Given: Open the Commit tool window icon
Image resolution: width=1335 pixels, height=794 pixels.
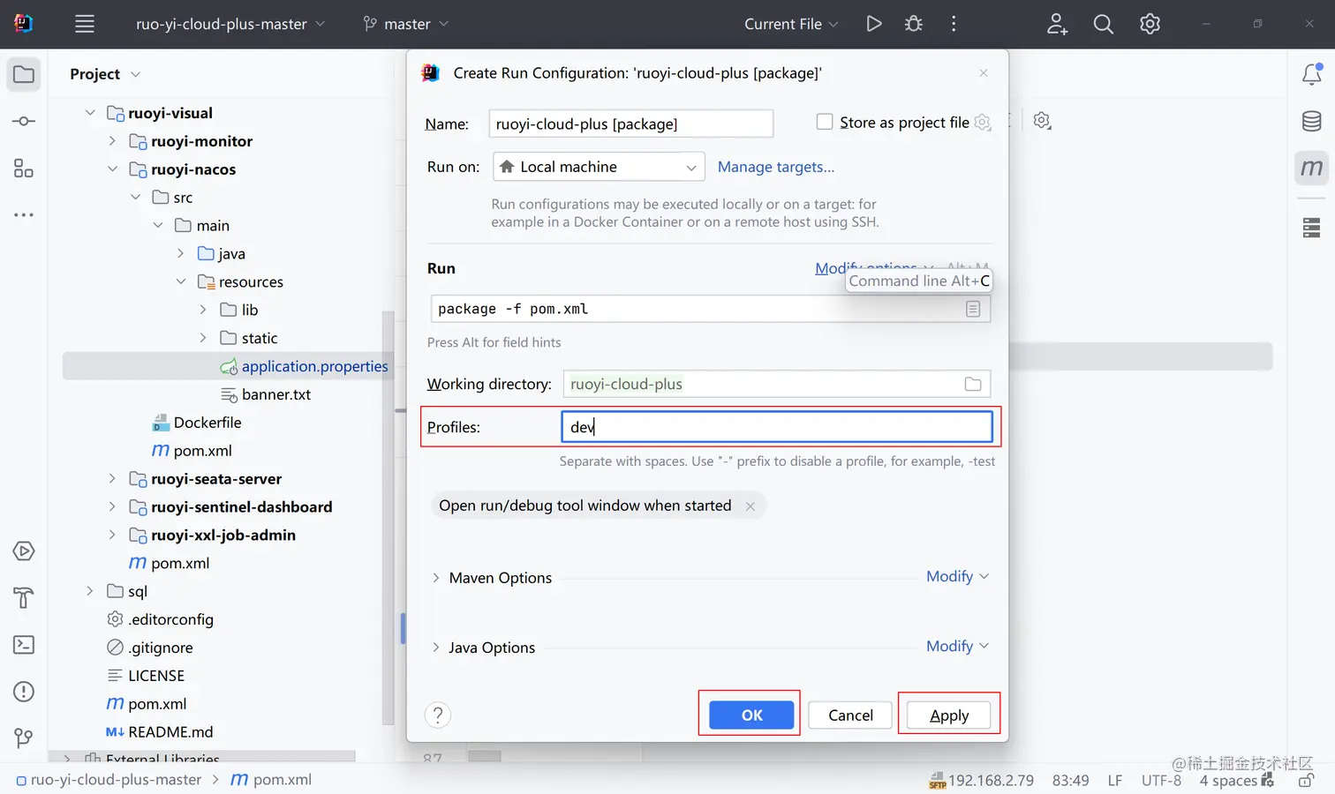Looking at the screenshot, I should [24, 121].
